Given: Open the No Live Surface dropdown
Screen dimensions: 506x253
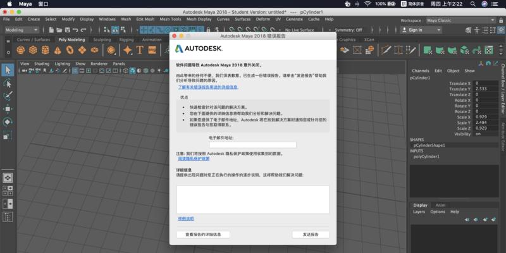Looking at the screenshot, I should click(x=300, y=30).
